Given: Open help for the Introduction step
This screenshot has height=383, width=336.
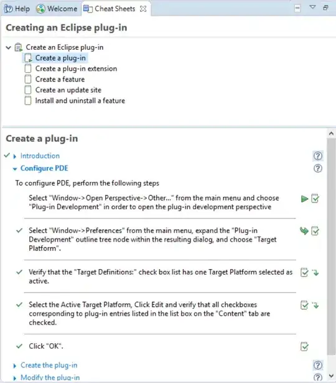Looking at the screenshot, I should click(318, 156).
